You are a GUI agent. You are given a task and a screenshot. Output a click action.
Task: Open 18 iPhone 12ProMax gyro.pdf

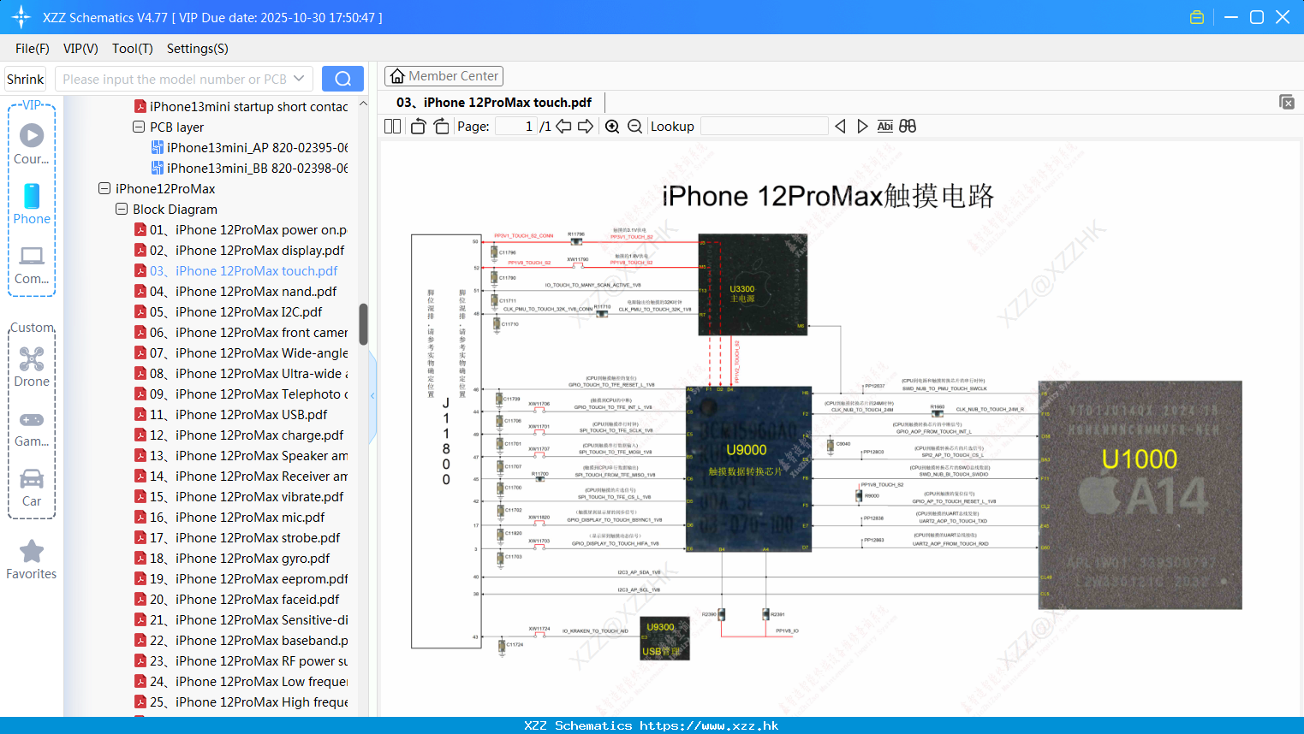coord(232,558)
